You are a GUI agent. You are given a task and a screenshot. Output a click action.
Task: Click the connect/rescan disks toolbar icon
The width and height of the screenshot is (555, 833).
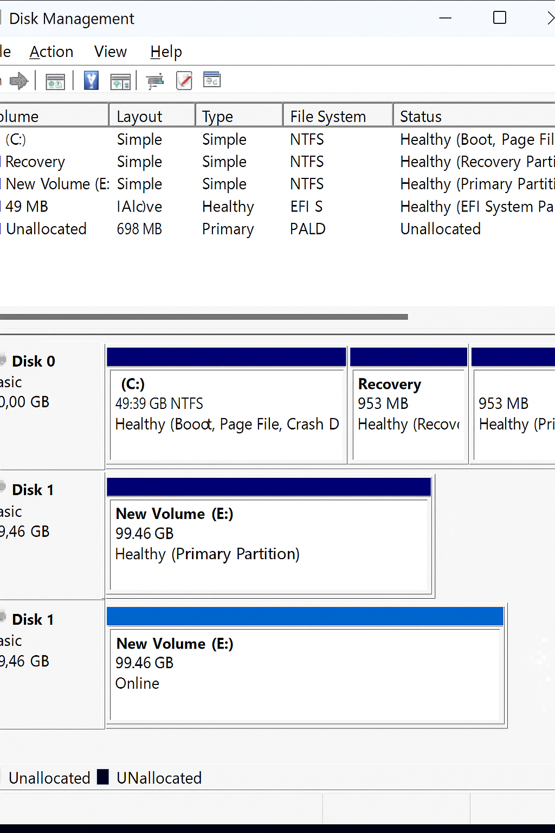point(155,81)
